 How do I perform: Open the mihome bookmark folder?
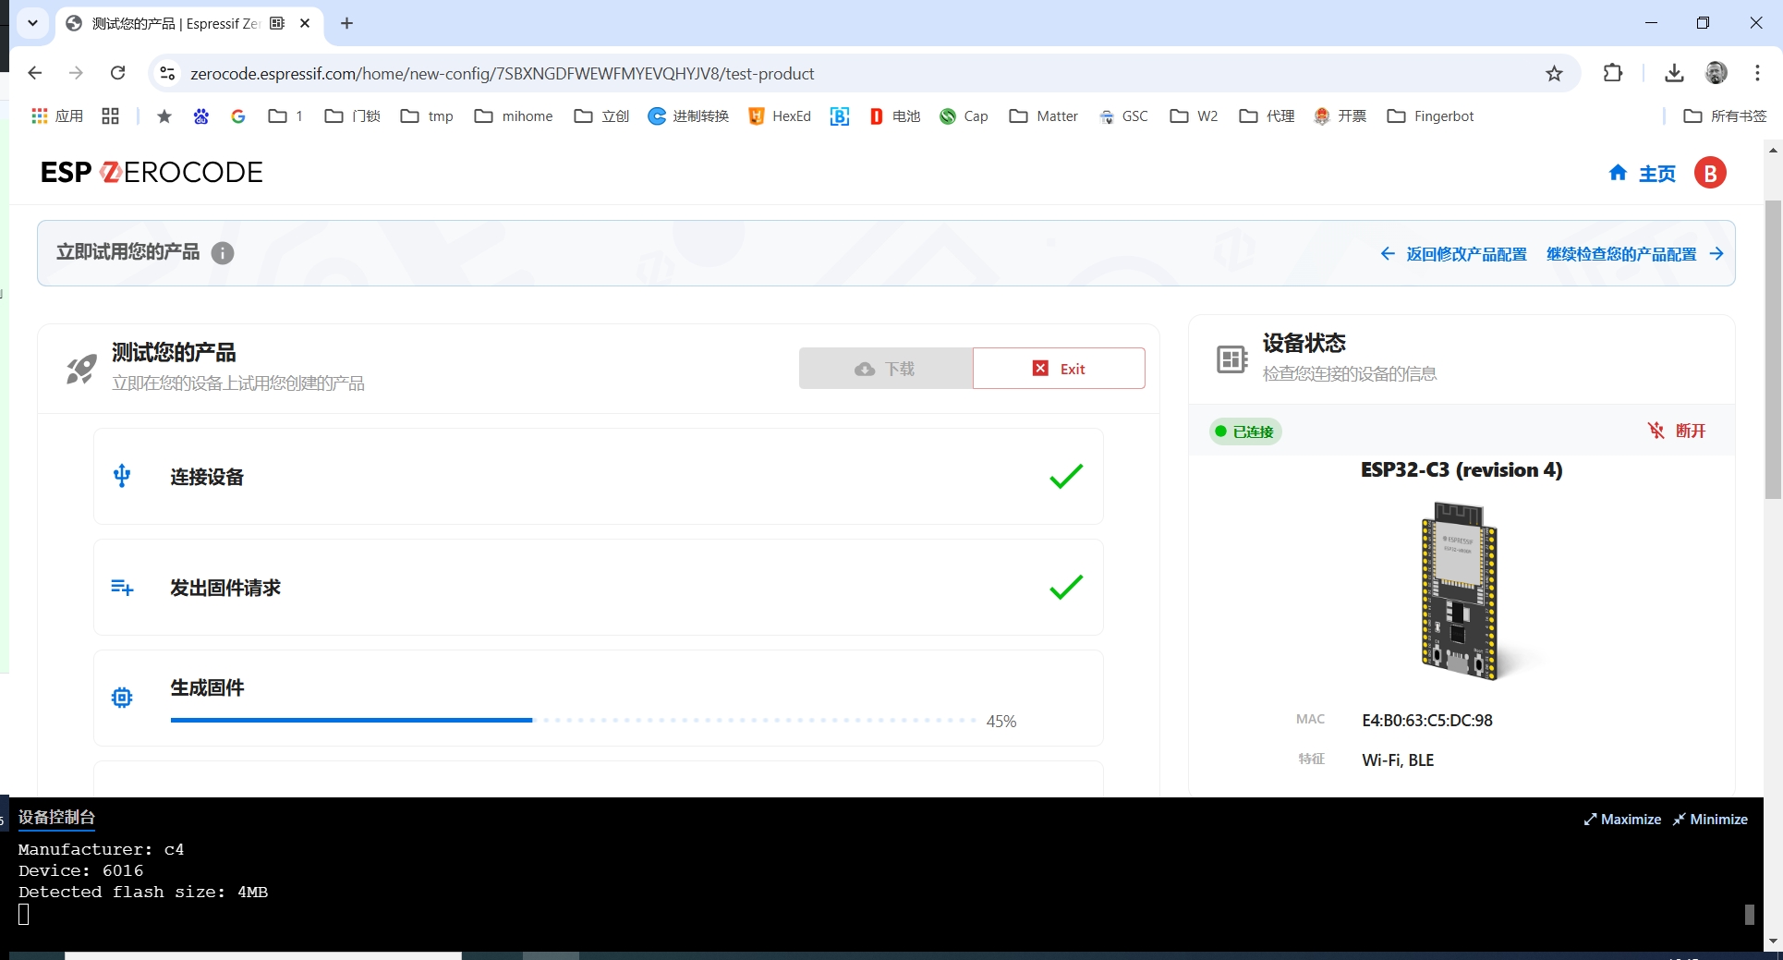(514, 116)
